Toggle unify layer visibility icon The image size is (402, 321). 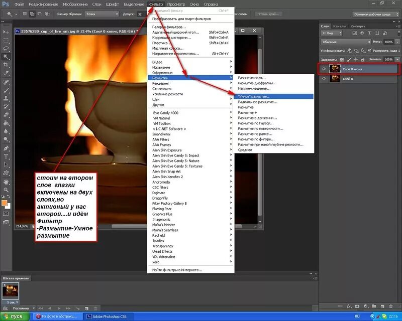point(356,51)
